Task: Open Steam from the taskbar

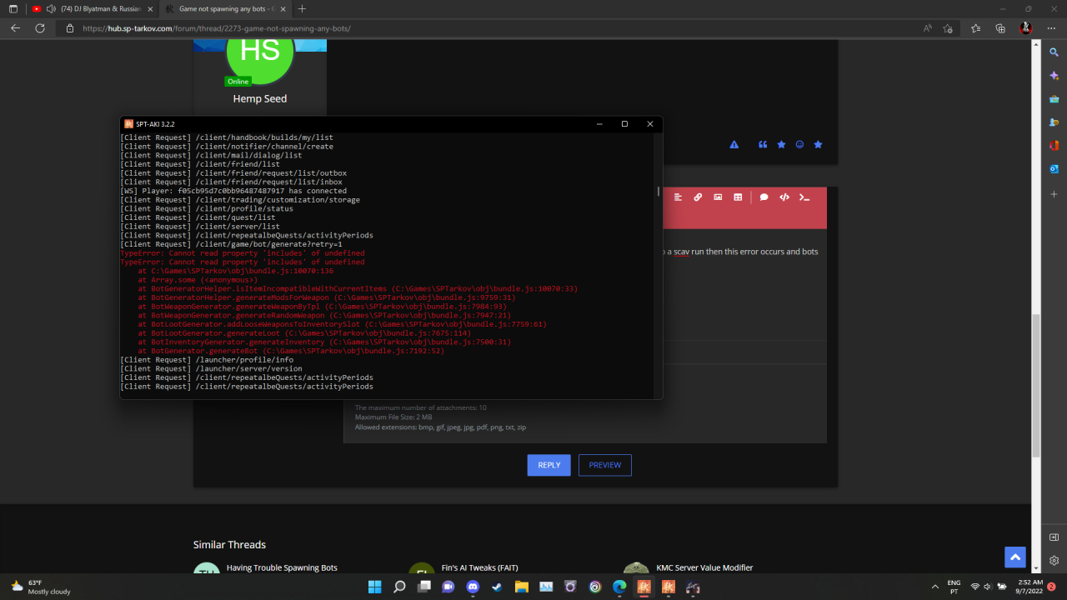Action: [x=497, y=587]
